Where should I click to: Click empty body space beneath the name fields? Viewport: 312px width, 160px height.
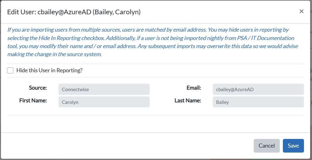coord(156,123)
